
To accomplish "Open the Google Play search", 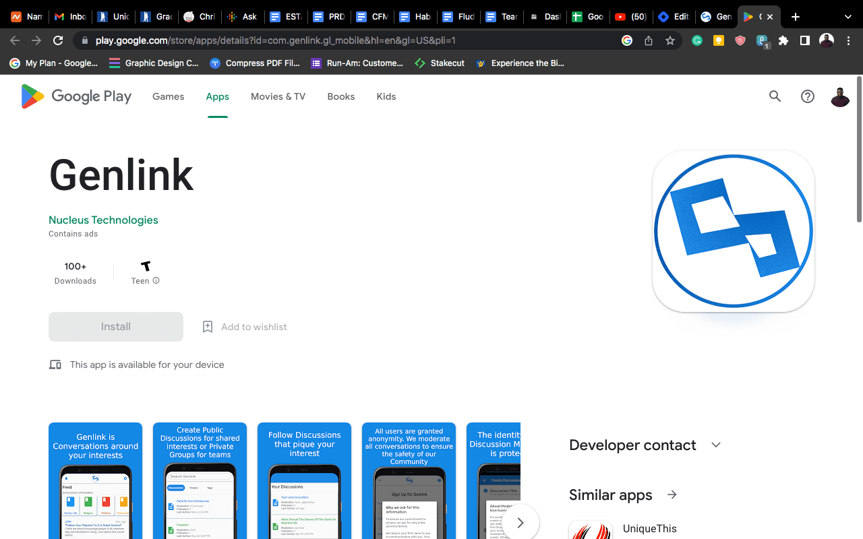I will click(x=775, y=96).
